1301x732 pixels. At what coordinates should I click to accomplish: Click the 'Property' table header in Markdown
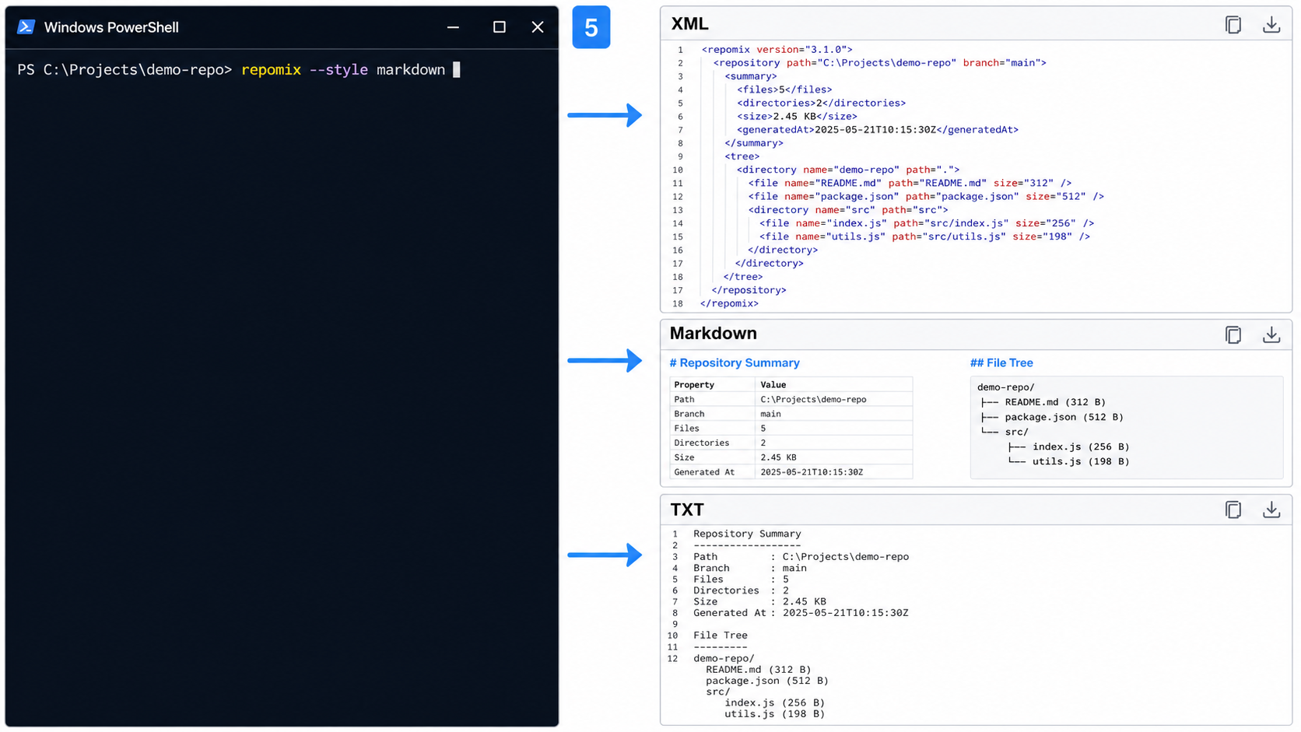point(694,385)
